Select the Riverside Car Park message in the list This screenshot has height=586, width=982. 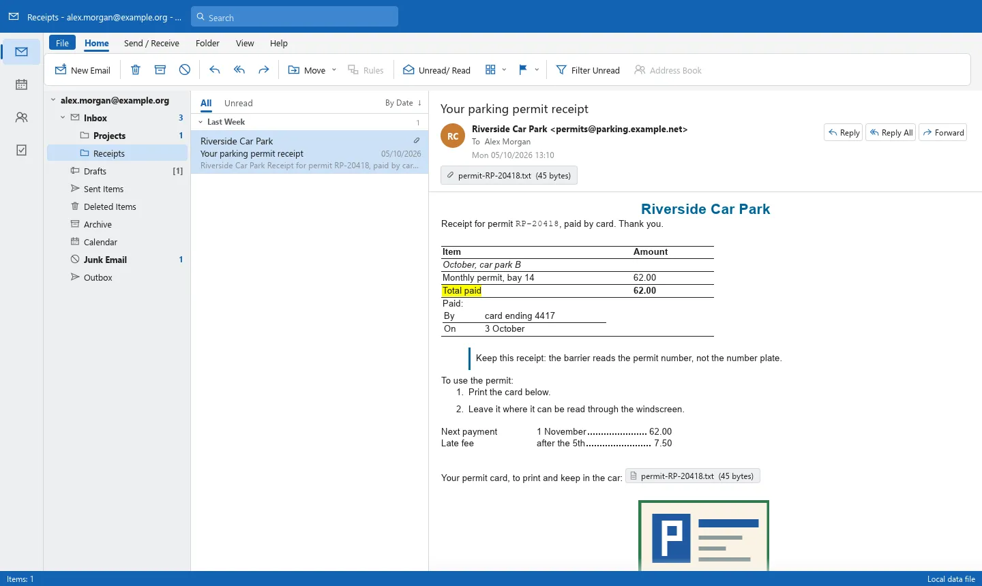pos(310,152)
